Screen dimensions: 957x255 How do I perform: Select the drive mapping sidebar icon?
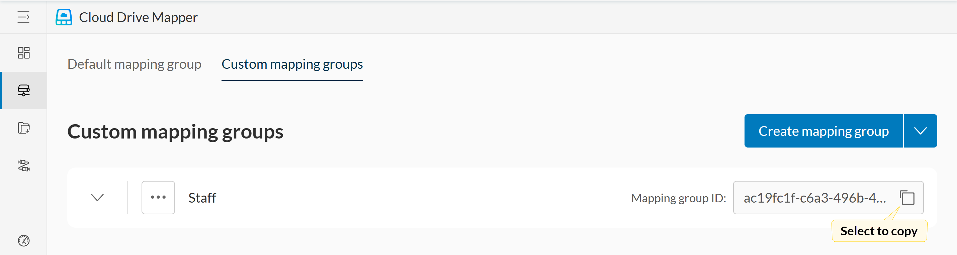(23, 90)
